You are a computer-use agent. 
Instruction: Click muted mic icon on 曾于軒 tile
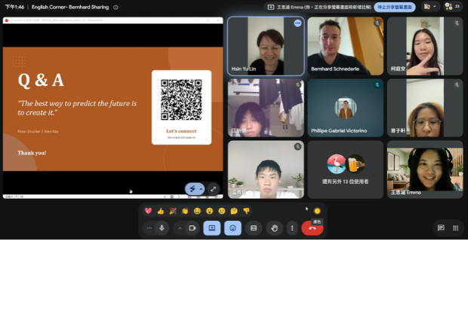[x=457, y=85]
